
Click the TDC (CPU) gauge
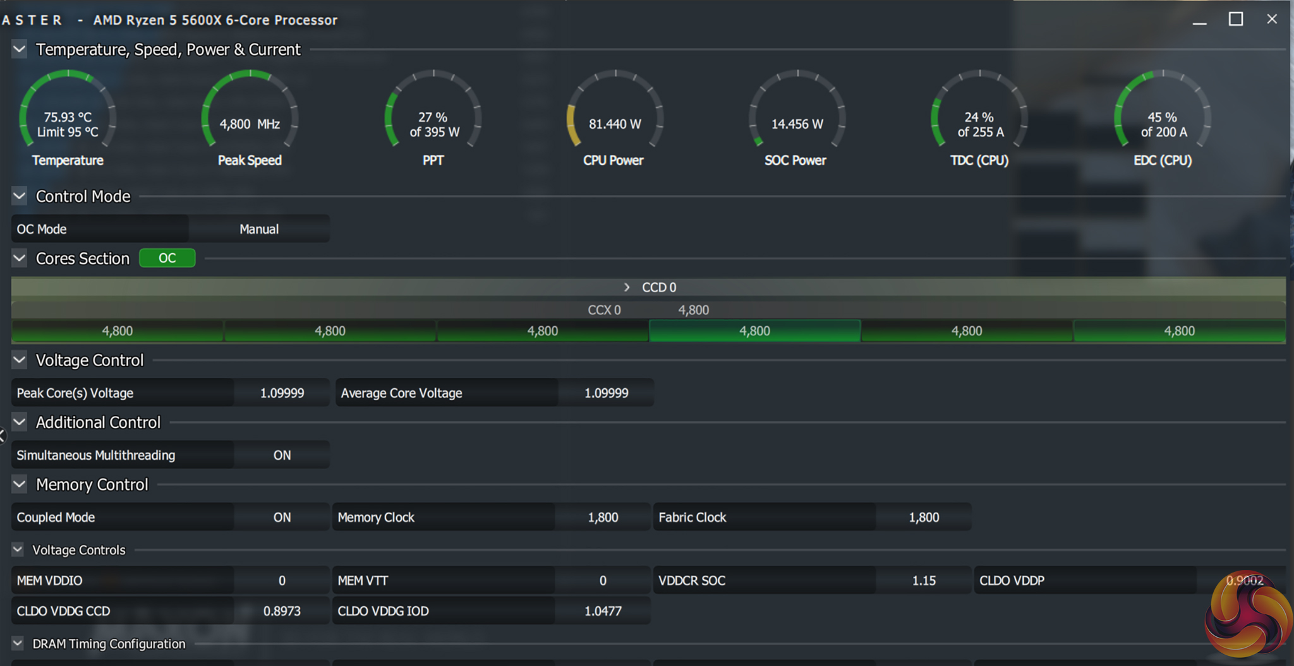click(x=979, y=114)
